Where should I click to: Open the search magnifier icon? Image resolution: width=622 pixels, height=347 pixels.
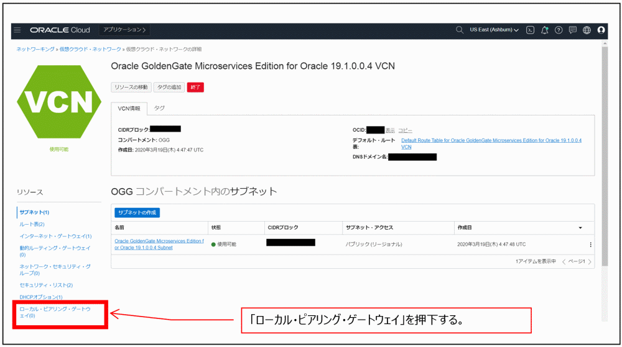pos(460,30)
